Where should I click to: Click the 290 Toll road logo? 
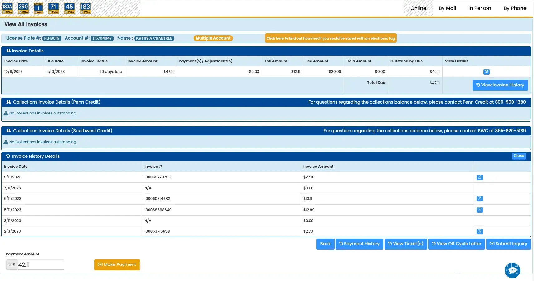click(23, 8)
